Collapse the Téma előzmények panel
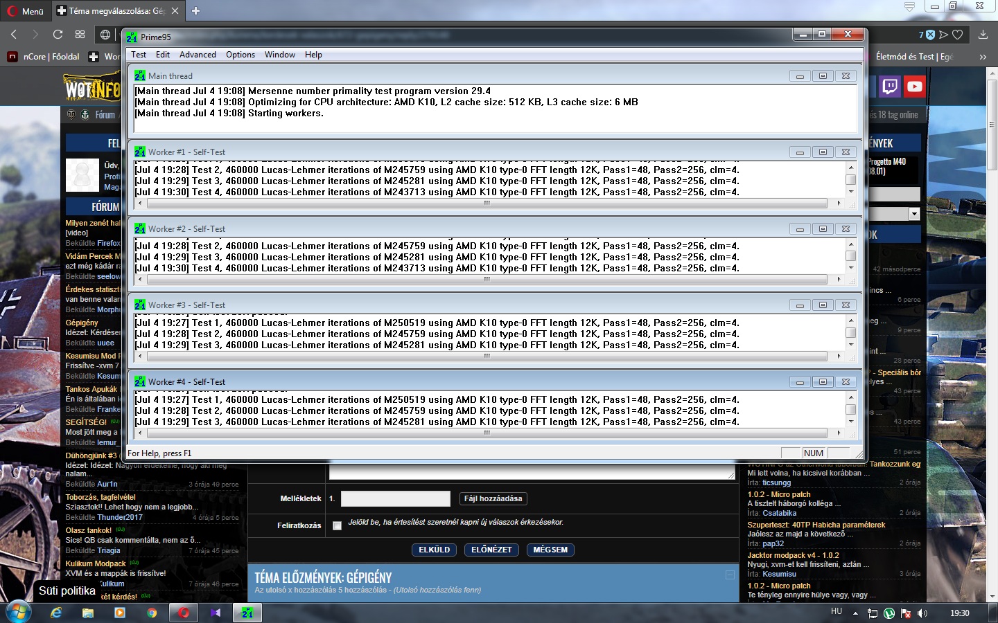The image size is (998, 623). click(x=730, y=575)
